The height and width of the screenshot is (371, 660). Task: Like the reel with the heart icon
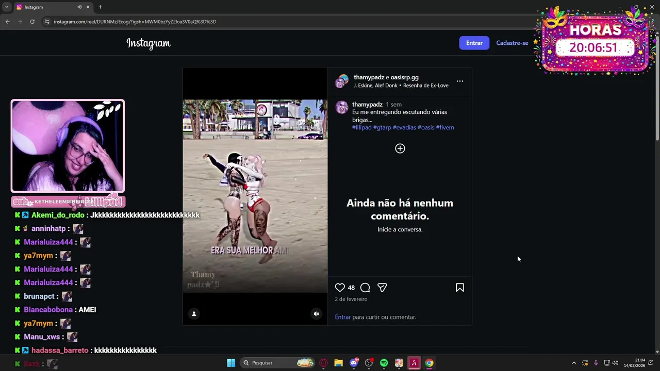click(340, 288)
